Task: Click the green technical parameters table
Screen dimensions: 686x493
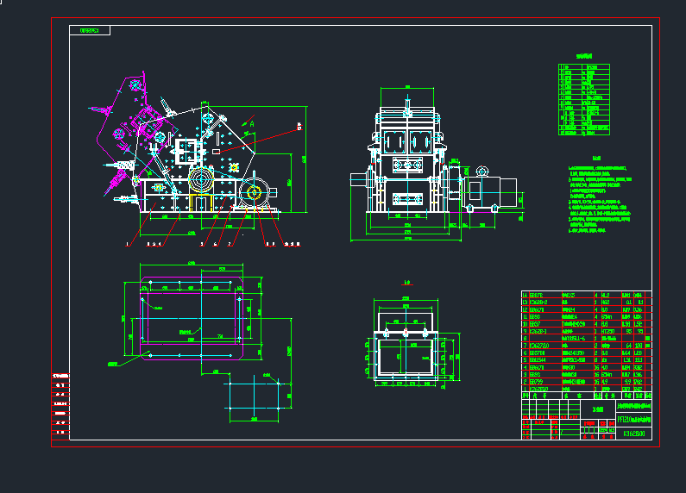Action: click(585, 99)
